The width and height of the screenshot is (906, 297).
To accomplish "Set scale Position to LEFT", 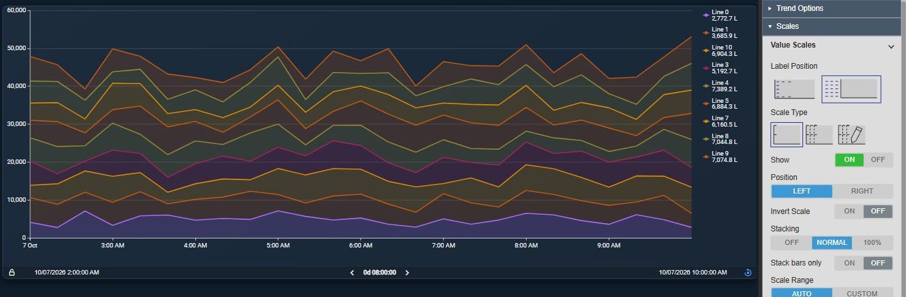I will 802,191.
